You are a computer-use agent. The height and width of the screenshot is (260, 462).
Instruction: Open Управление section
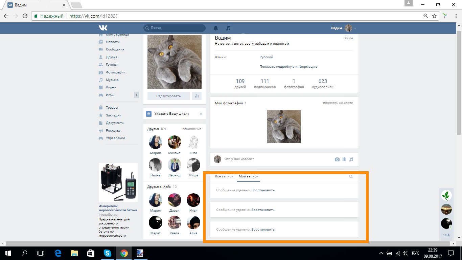[115, 138]
